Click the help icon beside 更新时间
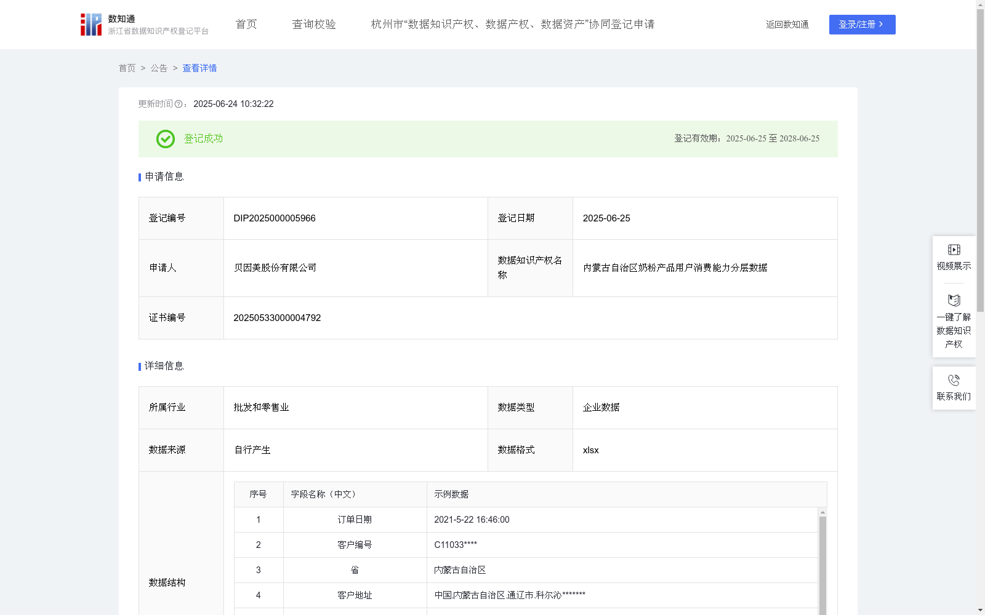The height and width of the screenshot is (615, 985). [179, 104]
